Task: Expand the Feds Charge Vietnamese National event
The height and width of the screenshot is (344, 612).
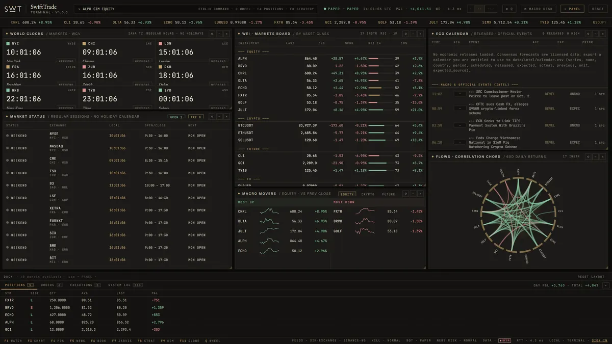Action: [518, 142]
